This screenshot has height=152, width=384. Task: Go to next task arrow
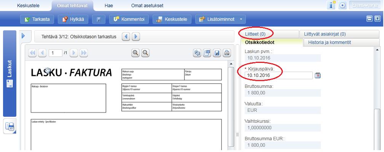(136, 37)
